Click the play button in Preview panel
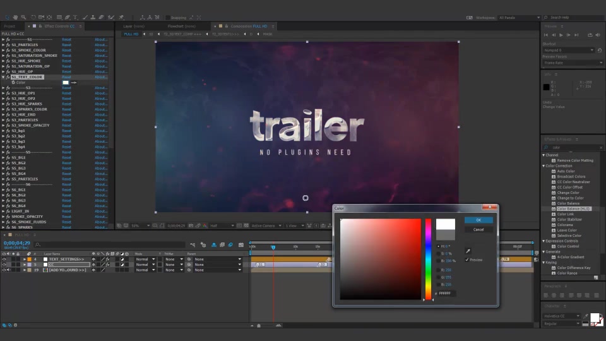The width and height of the screenshot is (606, 341). (x=561, y=35)
